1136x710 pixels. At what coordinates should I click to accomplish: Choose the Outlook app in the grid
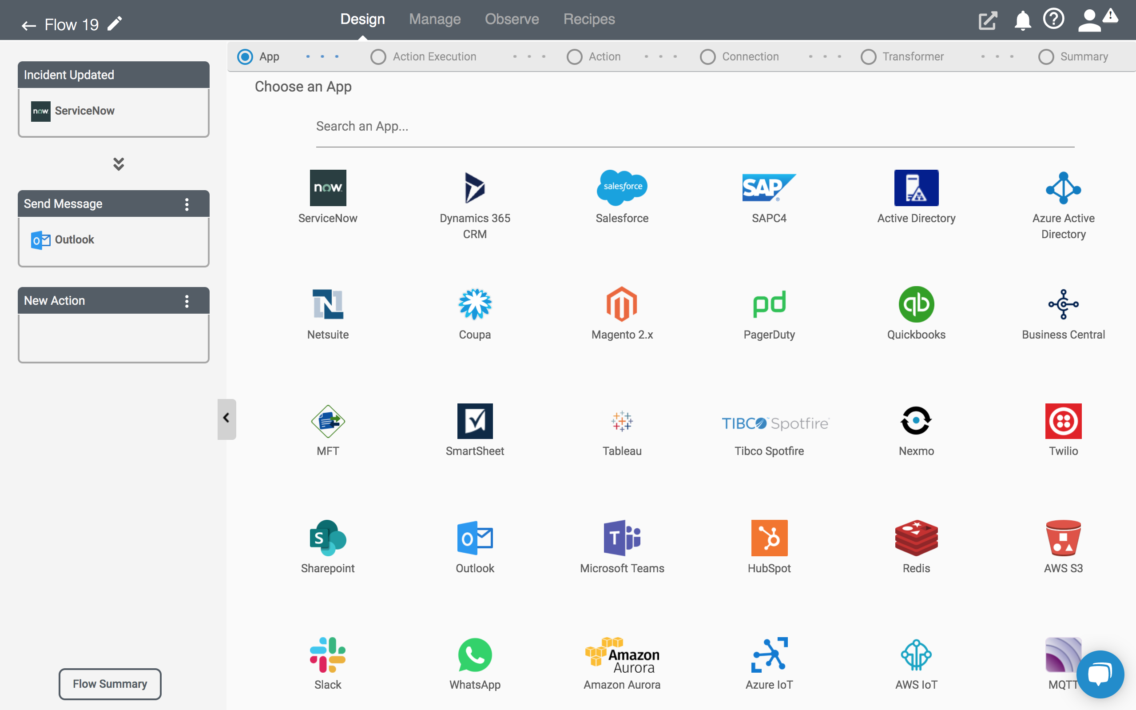click(474, 538)
